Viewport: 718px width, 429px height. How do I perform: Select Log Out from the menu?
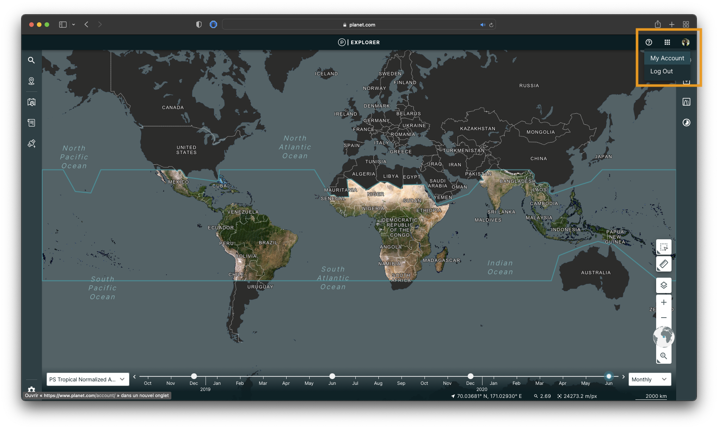[x=662, y=71]
